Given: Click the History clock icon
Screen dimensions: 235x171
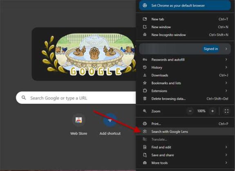Looking at the screenshot, I should (x=145, y=67).
